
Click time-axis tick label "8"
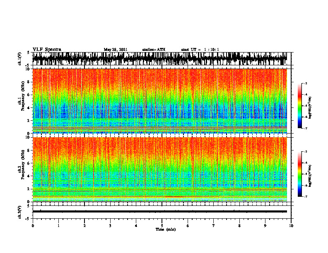click(x=239, y=226)
